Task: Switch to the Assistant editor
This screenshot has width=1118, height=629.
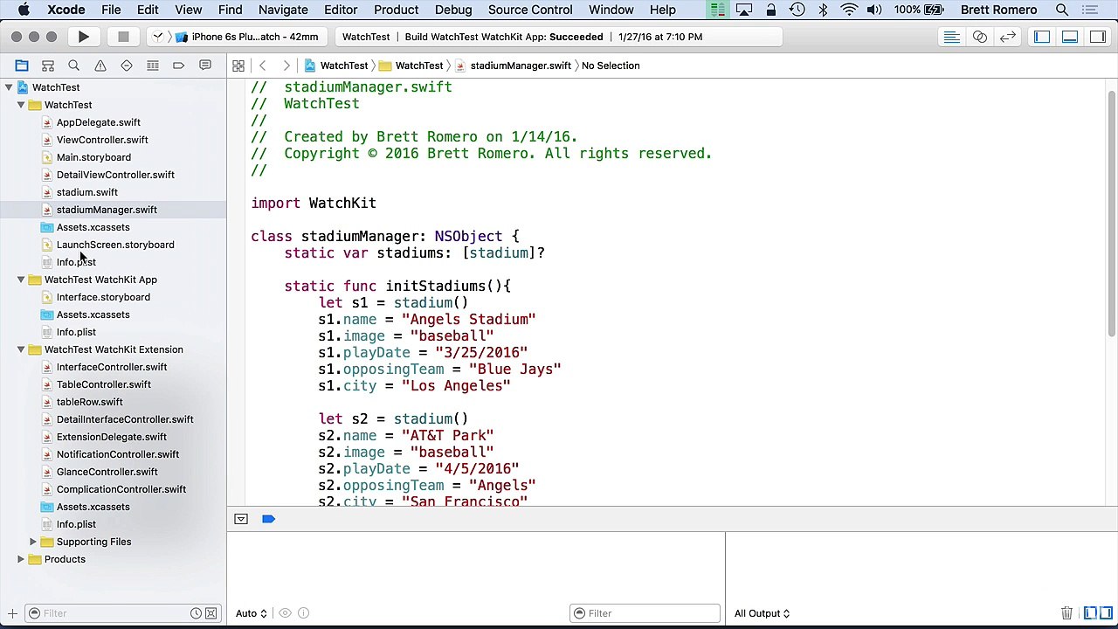Action: [980, 37]
